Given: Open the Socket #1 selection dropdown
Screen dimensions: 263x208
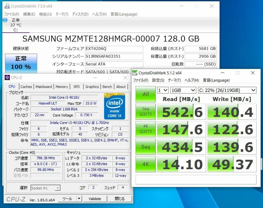Looking at the screenshot, I should pos(45,188).
